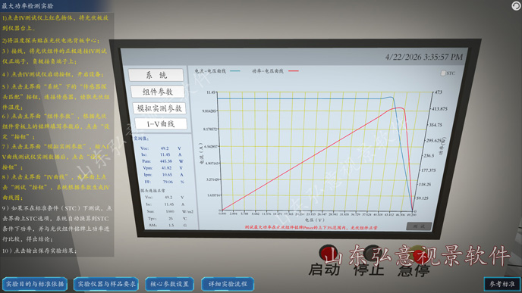The width and height of the screenshot is (522, 293).
Task: Click the Tpv temperature value 25
Action: [171, 219]
